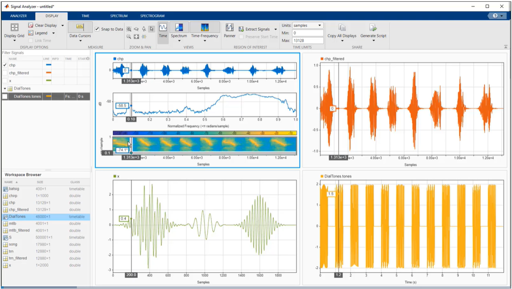Enable Snap to Data

(x=97, y=28)
